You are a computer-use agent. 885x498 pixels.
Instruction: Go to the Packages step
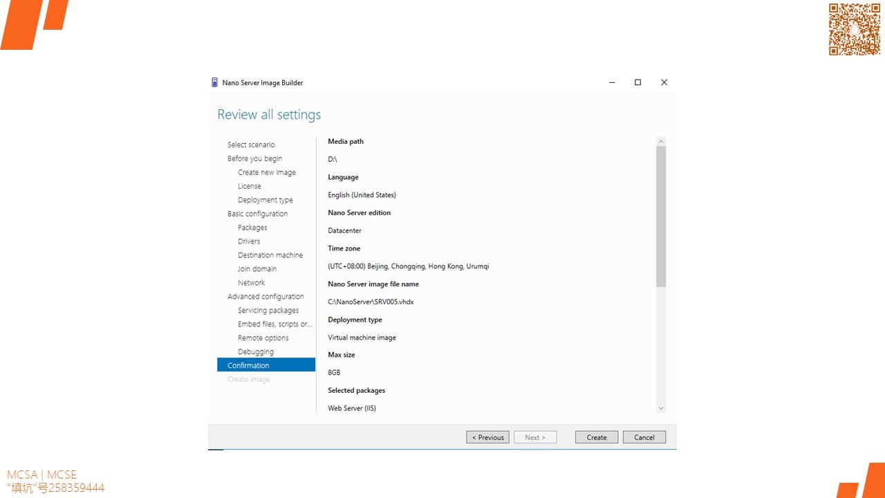point(252,228)
